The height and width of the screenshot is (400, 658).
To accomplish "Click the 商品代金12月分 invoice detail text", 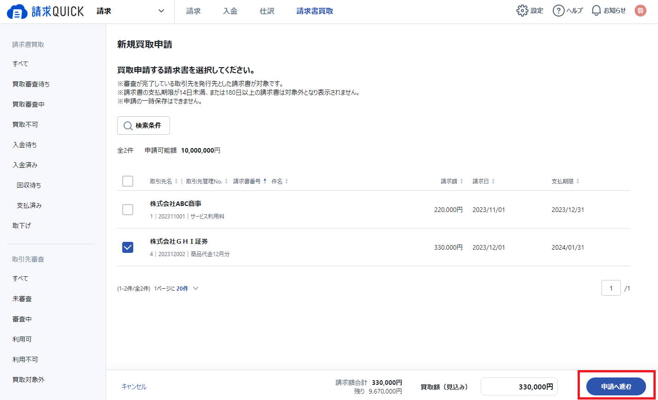I will (210, 254).
